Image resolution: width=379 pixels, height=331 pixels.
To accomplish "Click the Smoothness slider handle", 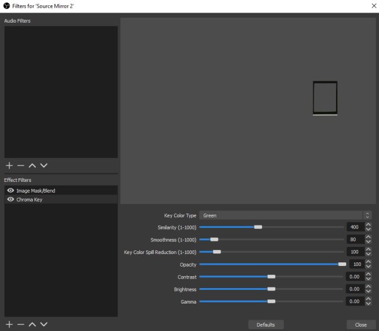I will tap(215, 240).
